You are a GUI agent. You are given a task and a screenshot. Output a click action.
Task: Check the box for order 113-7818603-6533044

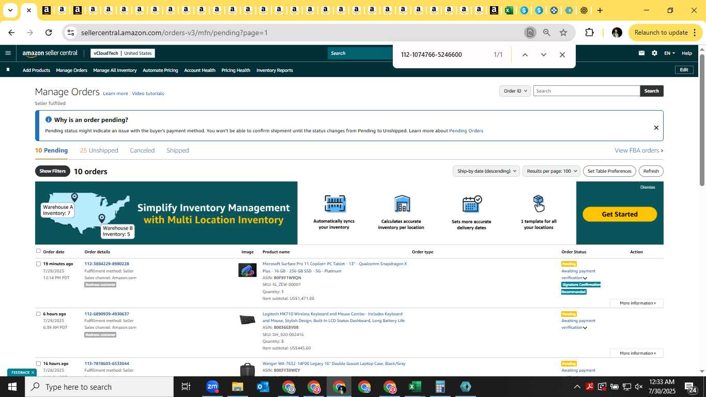click(x=38, y=363)
